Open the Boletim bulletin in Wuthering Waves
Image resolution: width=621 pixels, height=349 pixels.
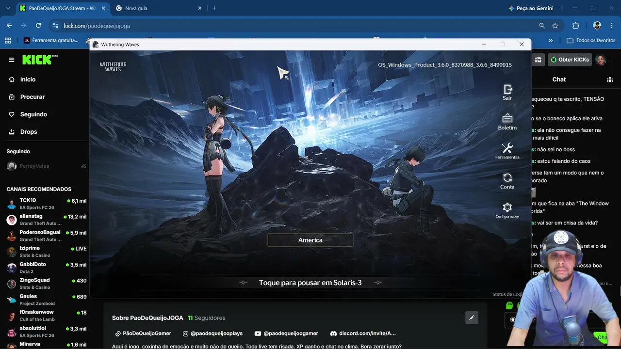click(x=507, y=122)
